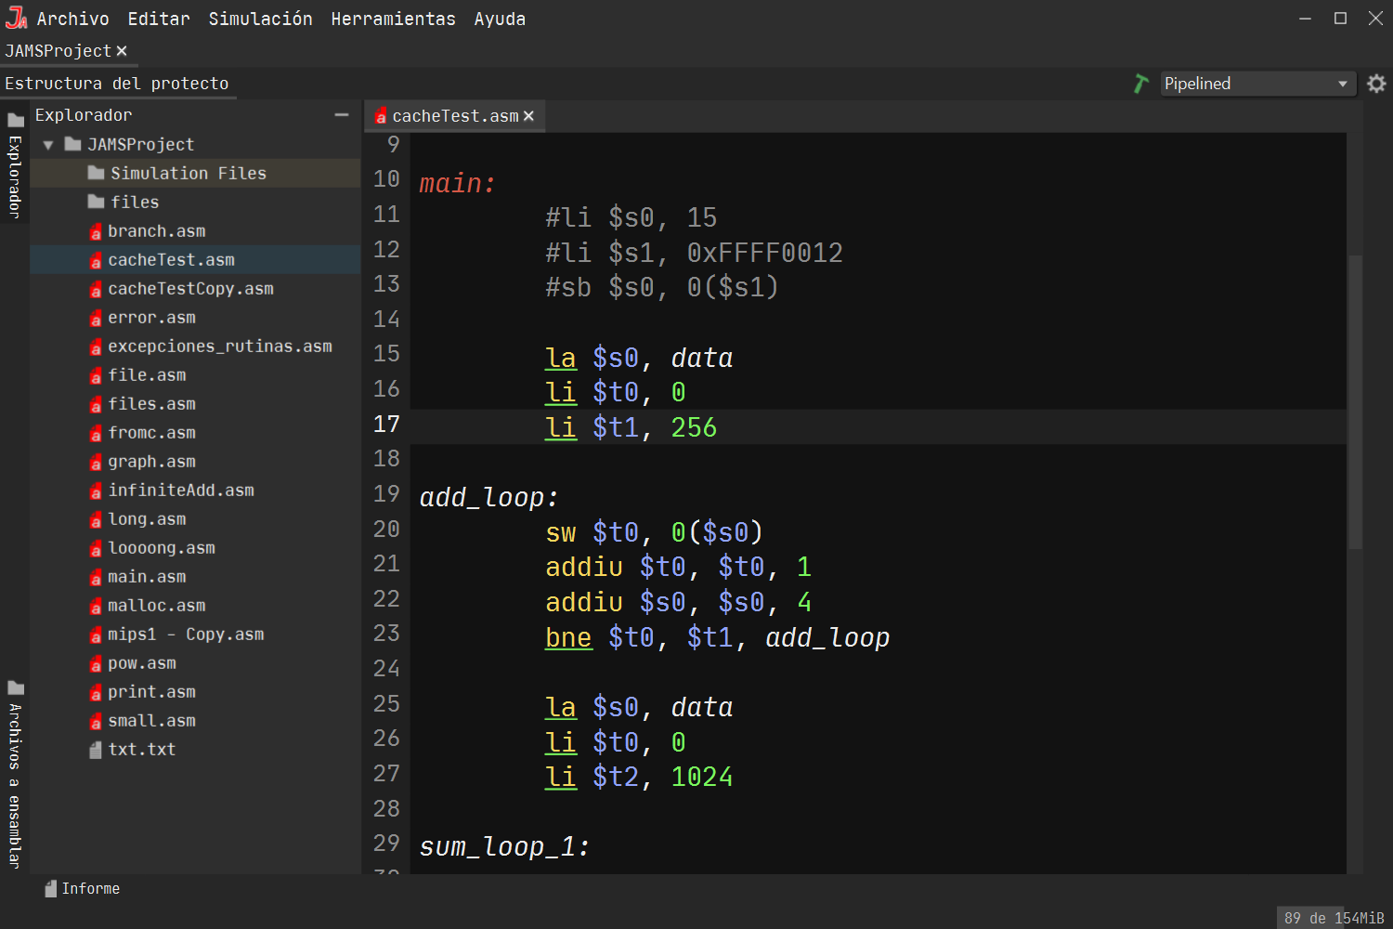Image resolution: width=1393 pixels, height=929 pixels.
Task: Click the Informe document icon at bottom
Action: [49, 888]
